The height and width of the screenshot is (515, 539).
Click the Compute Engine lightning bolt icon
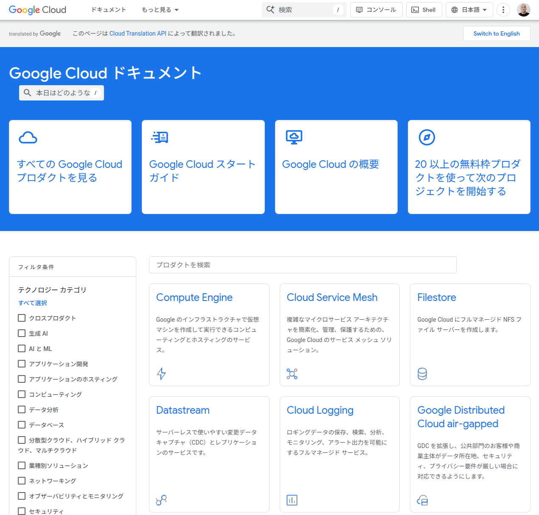click(161, 374)
